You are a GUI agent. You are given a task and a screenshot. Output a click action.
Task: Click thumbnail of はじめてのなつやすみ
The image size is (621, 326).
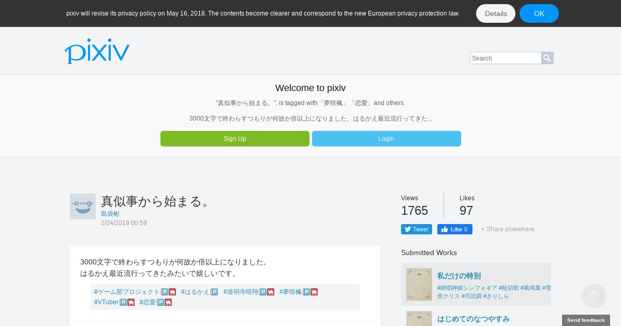419,318
